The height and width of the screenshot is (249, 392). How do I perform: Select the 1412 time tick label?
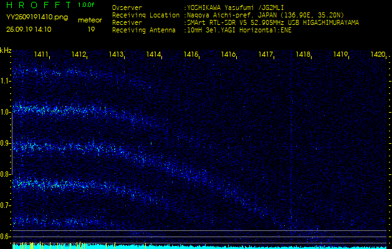point(79,55)
